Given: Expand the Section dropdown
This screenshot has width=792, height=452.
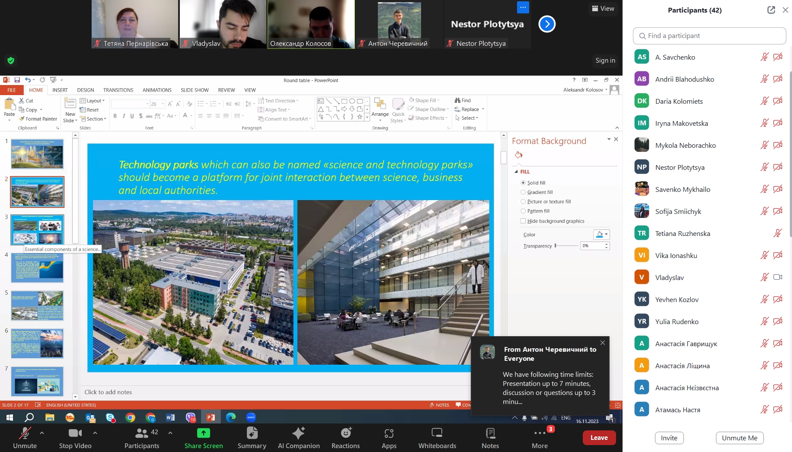Looking at the screenshot, I should (93, 119).
